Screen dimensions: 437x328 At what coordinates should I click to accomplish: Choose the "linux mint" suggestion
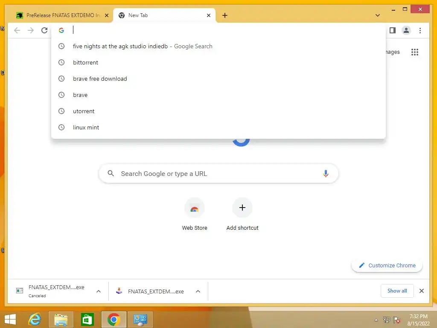pyautogui.click(x=218, y=127)
